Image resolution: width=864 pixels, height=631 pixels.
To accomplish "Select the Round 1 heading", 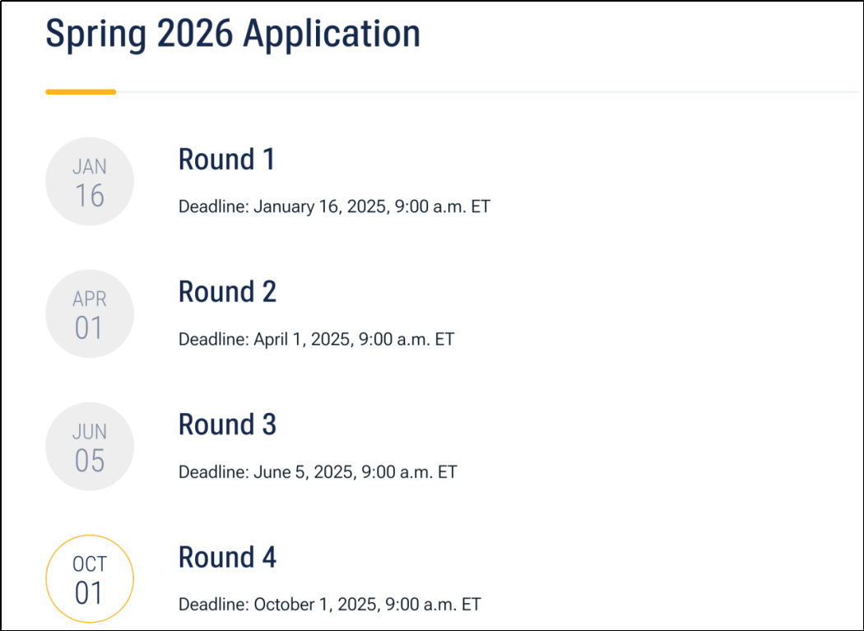I will tap(226, 160).
